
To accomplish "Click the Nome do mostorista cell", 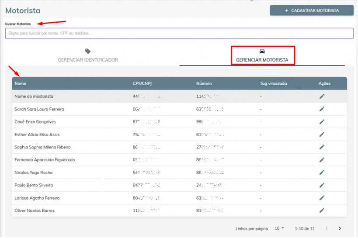I will pos(34,97).
